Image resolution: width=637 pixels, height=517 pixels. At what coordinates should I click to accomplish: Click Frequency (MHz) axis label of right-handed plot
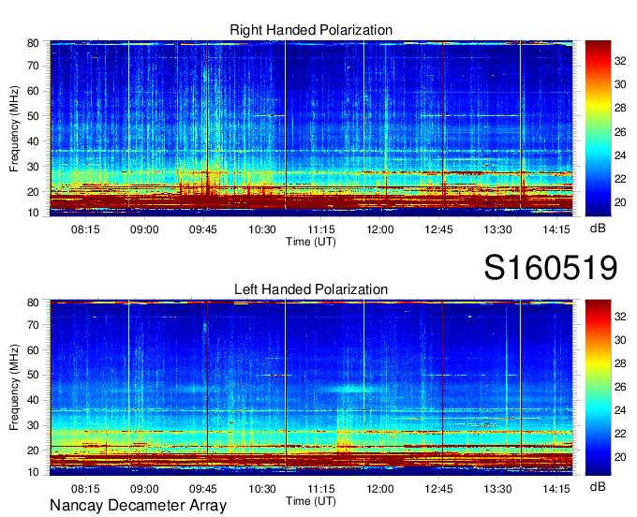pos(14,128)
